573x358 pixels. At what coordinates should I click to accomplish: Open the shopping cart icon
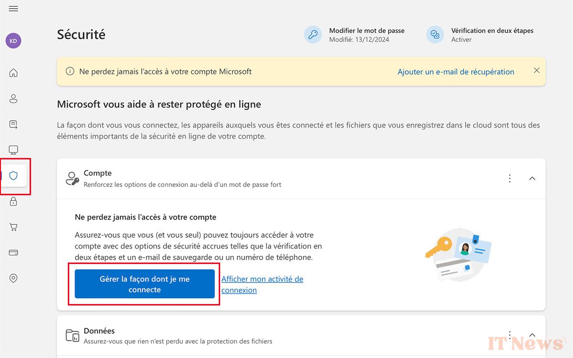[x=13, y=227]
